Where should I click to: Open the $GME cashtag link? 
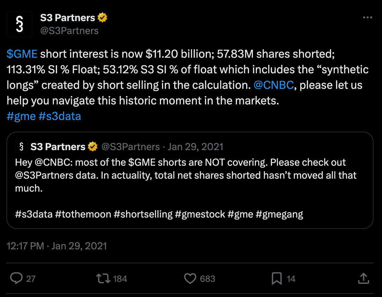point(22,55)
